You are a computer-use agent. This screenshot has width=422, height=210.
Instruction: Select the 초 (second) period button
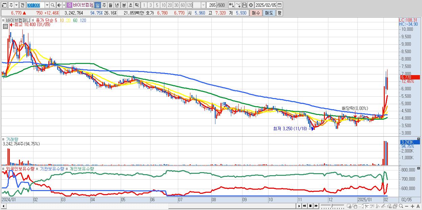click(x=130, y=5)
